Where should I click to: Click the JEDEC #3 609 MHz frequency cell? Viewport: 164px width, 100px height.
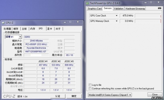(x=69, y=65)
